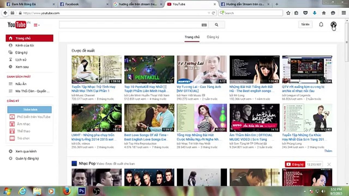The image size is (349, 196).
Task: Click the Thêm kênh button
Action: point(29,110)
